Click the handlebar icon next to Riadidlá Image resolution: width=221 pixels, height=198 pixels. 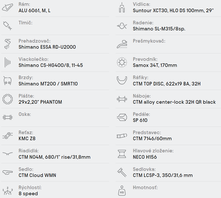(x=7, y=154)
